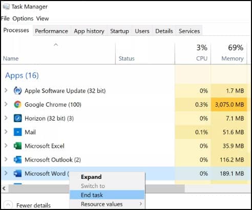Select the Mail row name
The image size is (252, 210).
coord(30,132)
